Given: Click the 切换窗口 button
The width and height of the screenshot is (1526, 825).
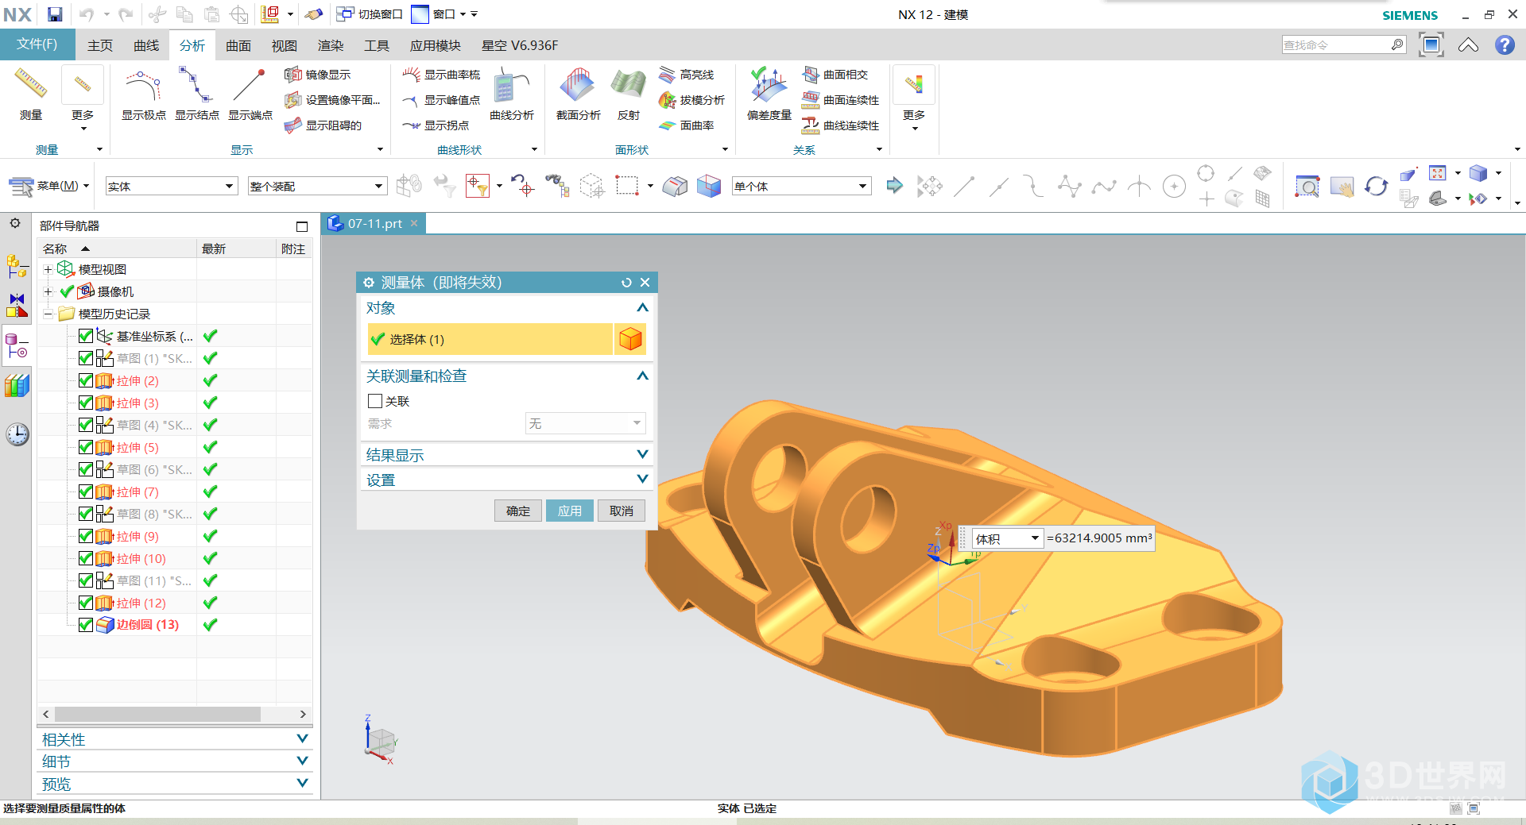Looking at the screenshot, I should point(370,14).
